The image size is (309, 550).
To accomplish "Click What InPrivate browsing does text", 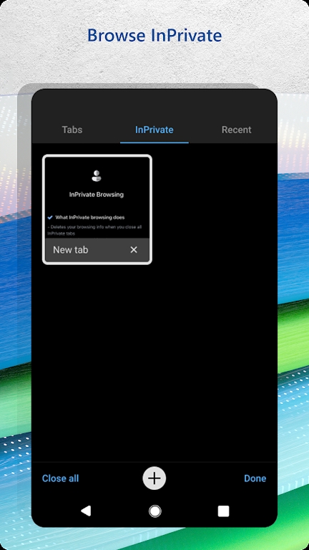I will tap(89, 218).
